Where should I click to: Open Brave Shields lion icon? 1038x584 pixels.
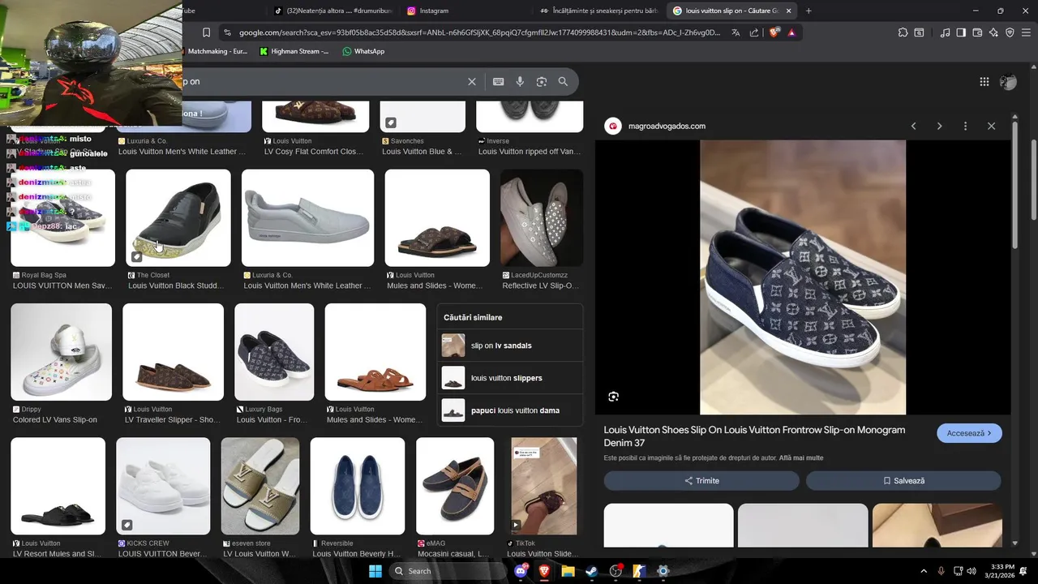pos(774,32)
